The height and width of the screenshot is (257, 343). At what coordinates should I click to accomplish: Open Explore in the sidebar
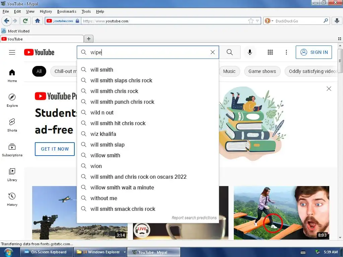[12, 100]
